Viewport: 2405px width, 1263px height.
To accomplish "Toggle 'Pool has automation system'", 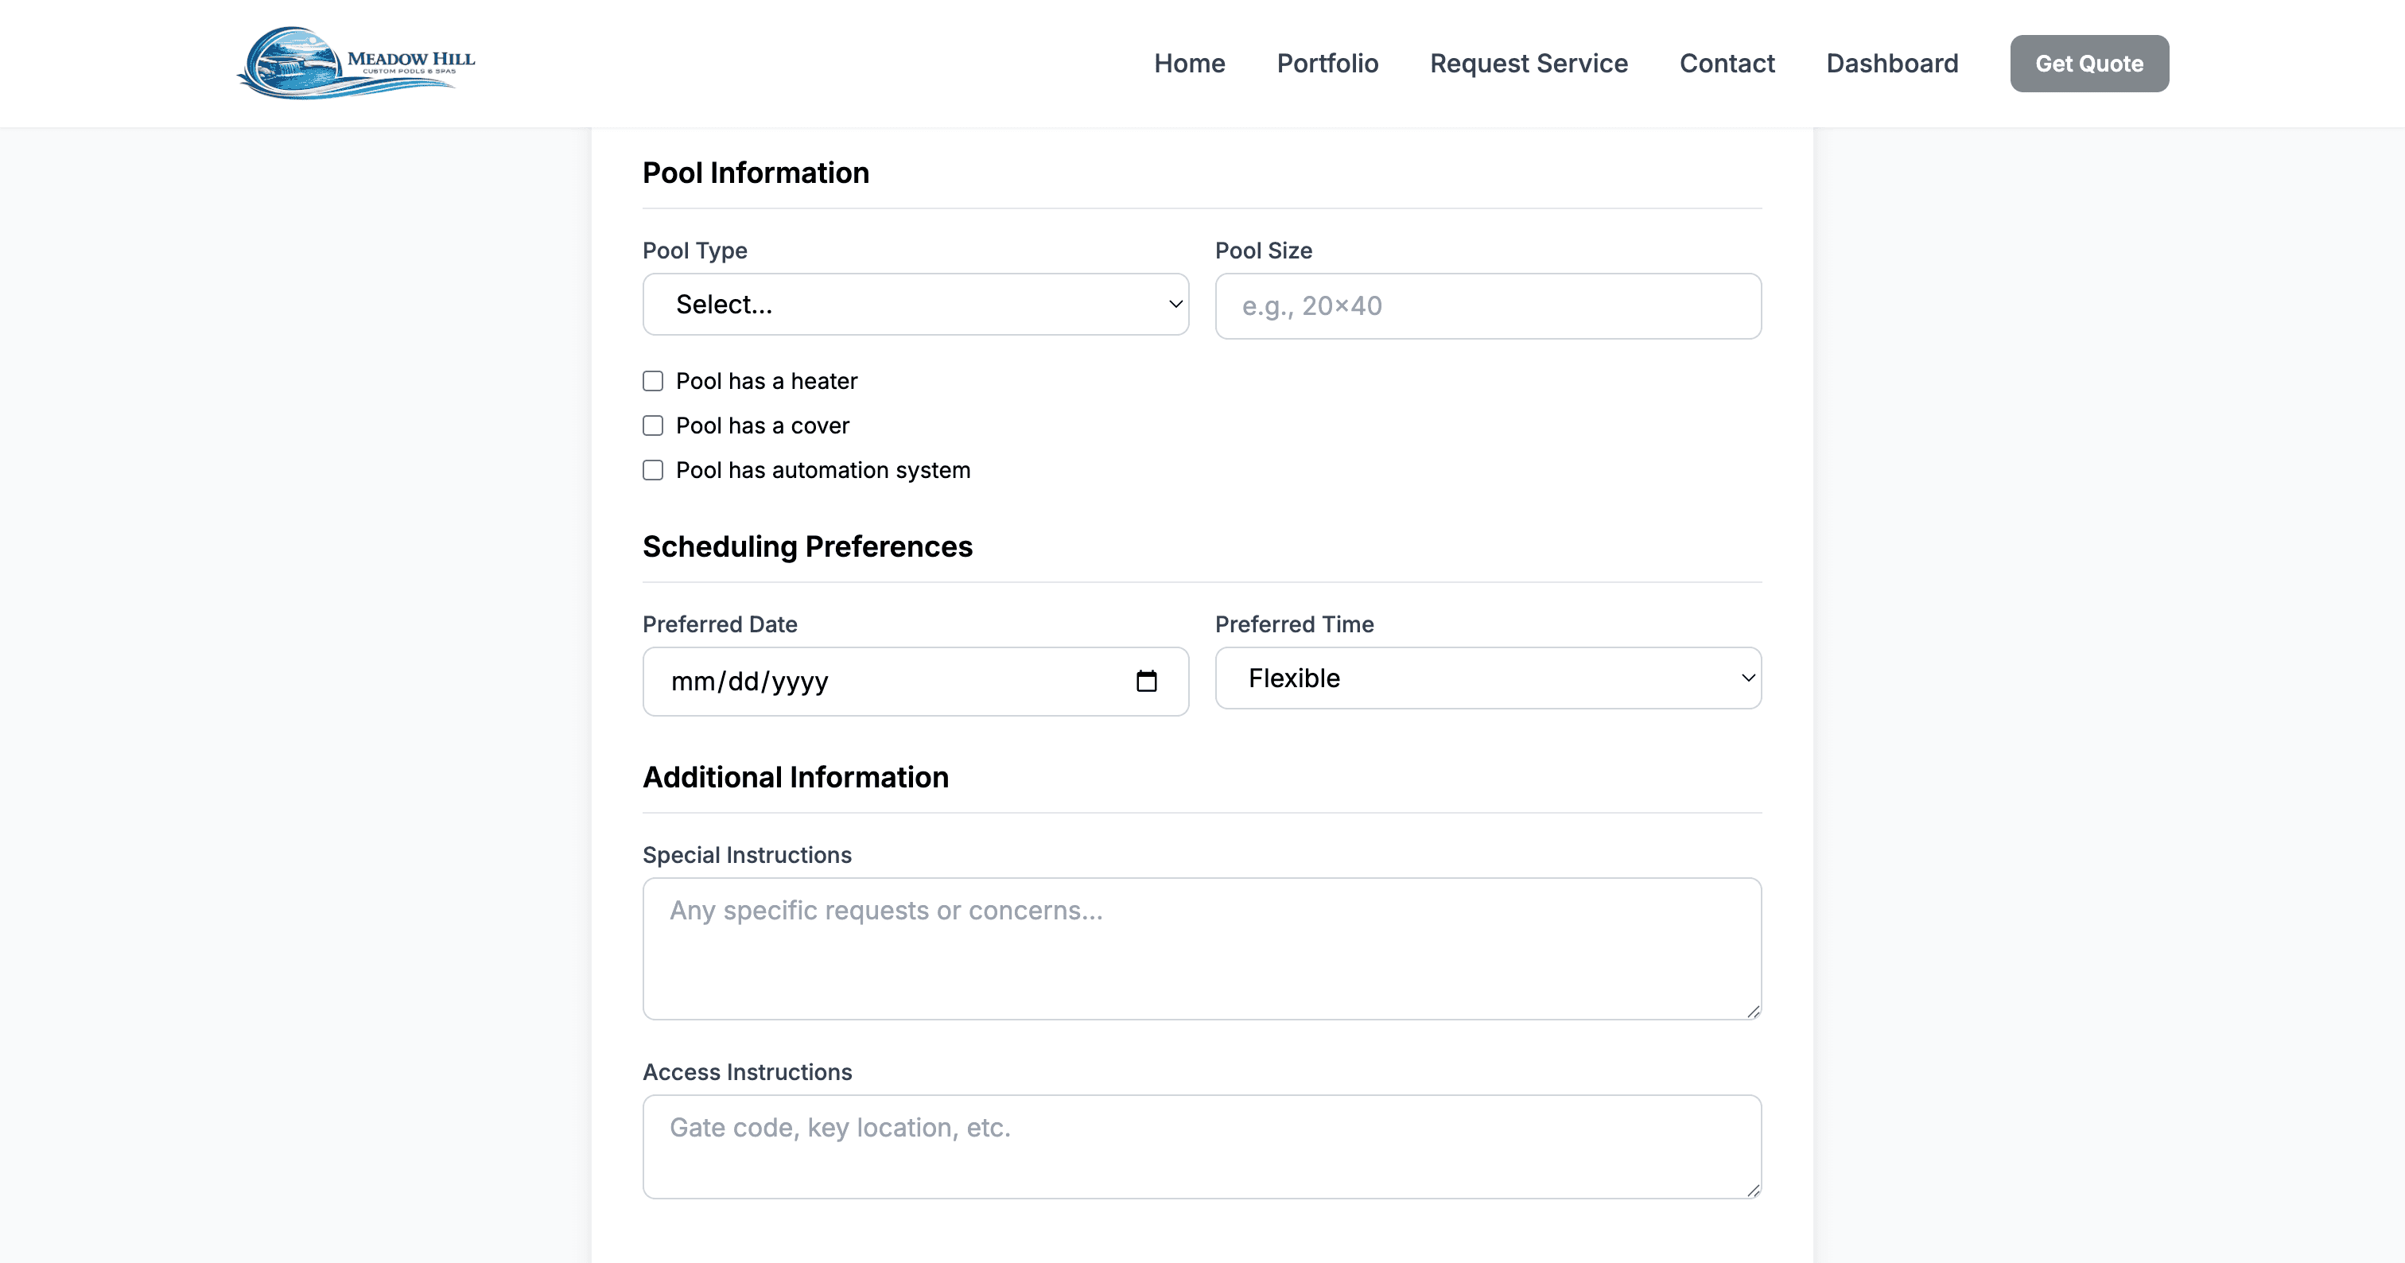I will click(x=653, y=471).
